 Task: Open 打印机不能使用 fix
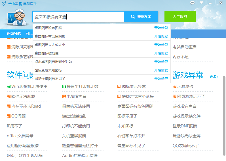click(76, 126)
